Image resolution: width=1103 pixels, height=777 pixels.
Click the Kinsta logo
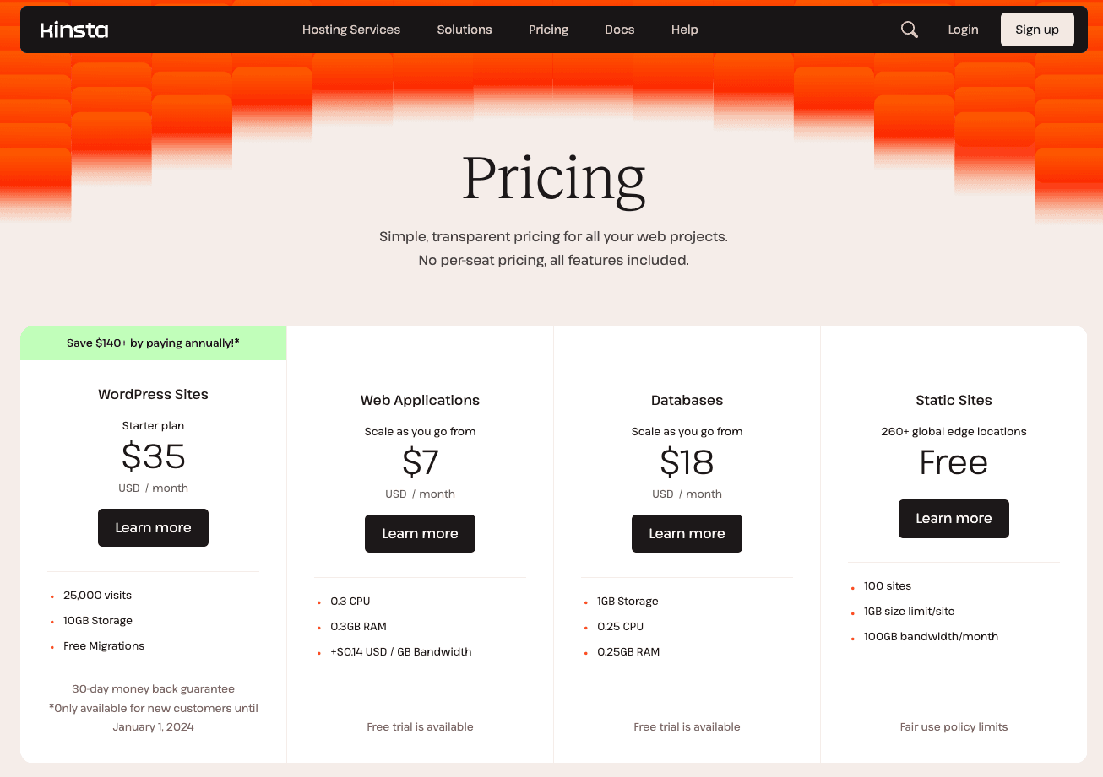(74, 30)
